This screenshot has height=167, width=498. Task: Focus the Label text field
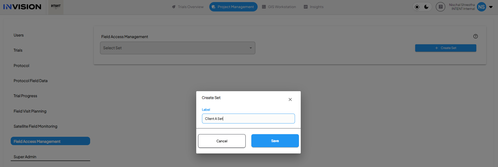click(248, 119)
